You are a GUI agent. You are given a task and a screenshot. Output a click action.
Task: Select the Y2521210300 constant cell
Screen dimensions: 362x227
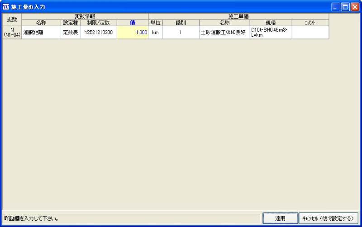[98, 33]
